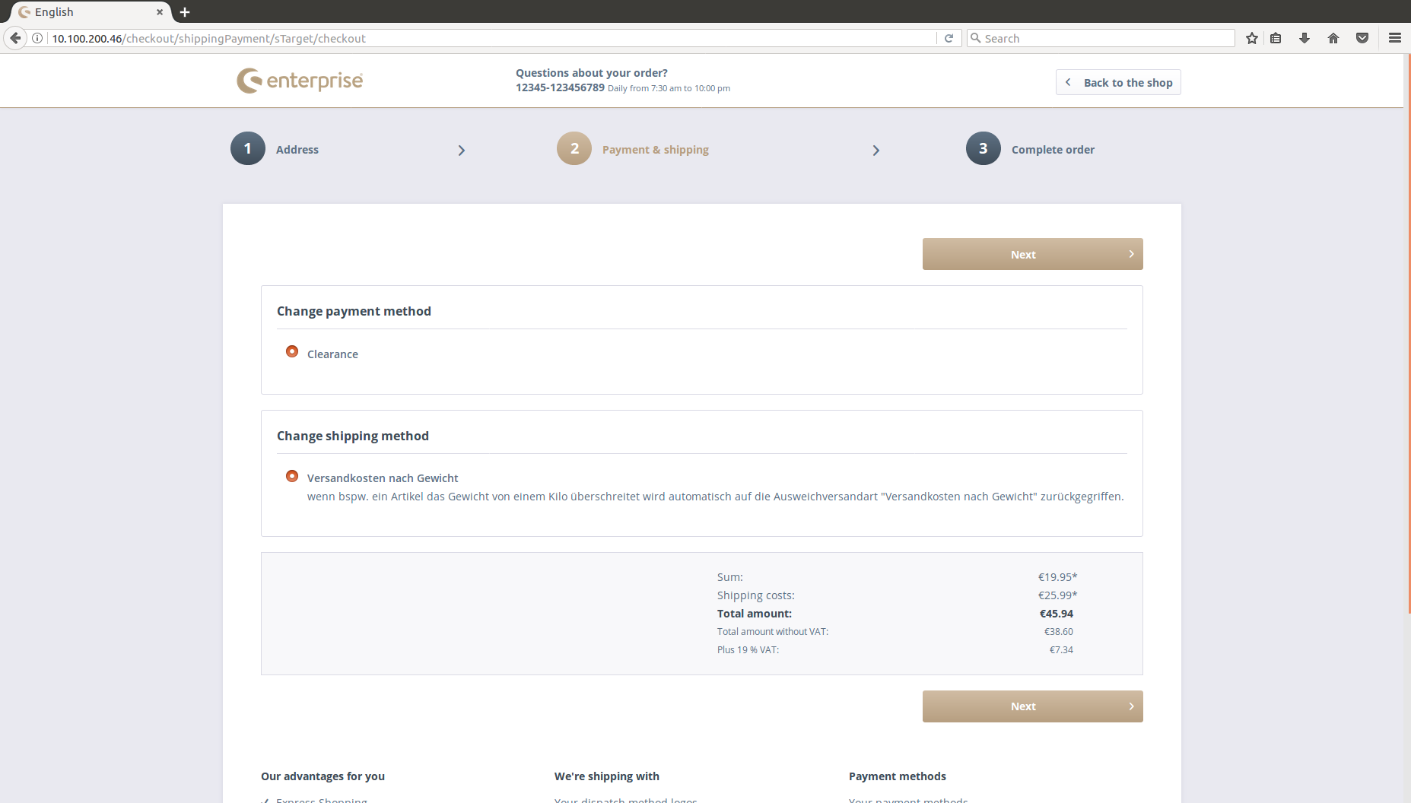Open a new browser tab
Viewport: 1411px width, 803px height.
[x=185, y=12]
